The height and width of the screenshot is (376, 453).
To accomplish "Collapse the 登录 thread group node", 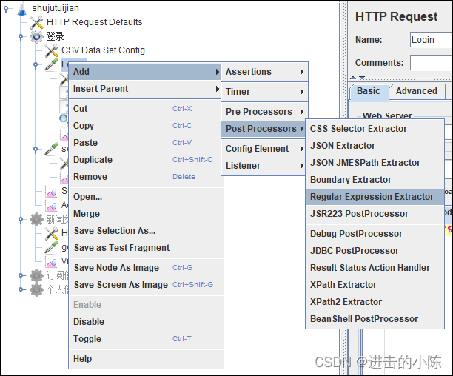I will [x=21, y=37].
